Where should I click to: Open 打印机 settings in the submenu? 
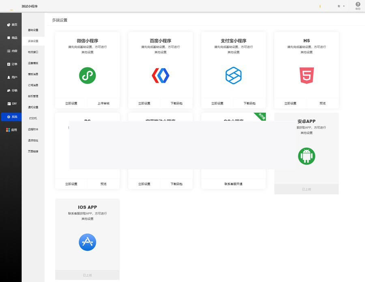point(33,118)
